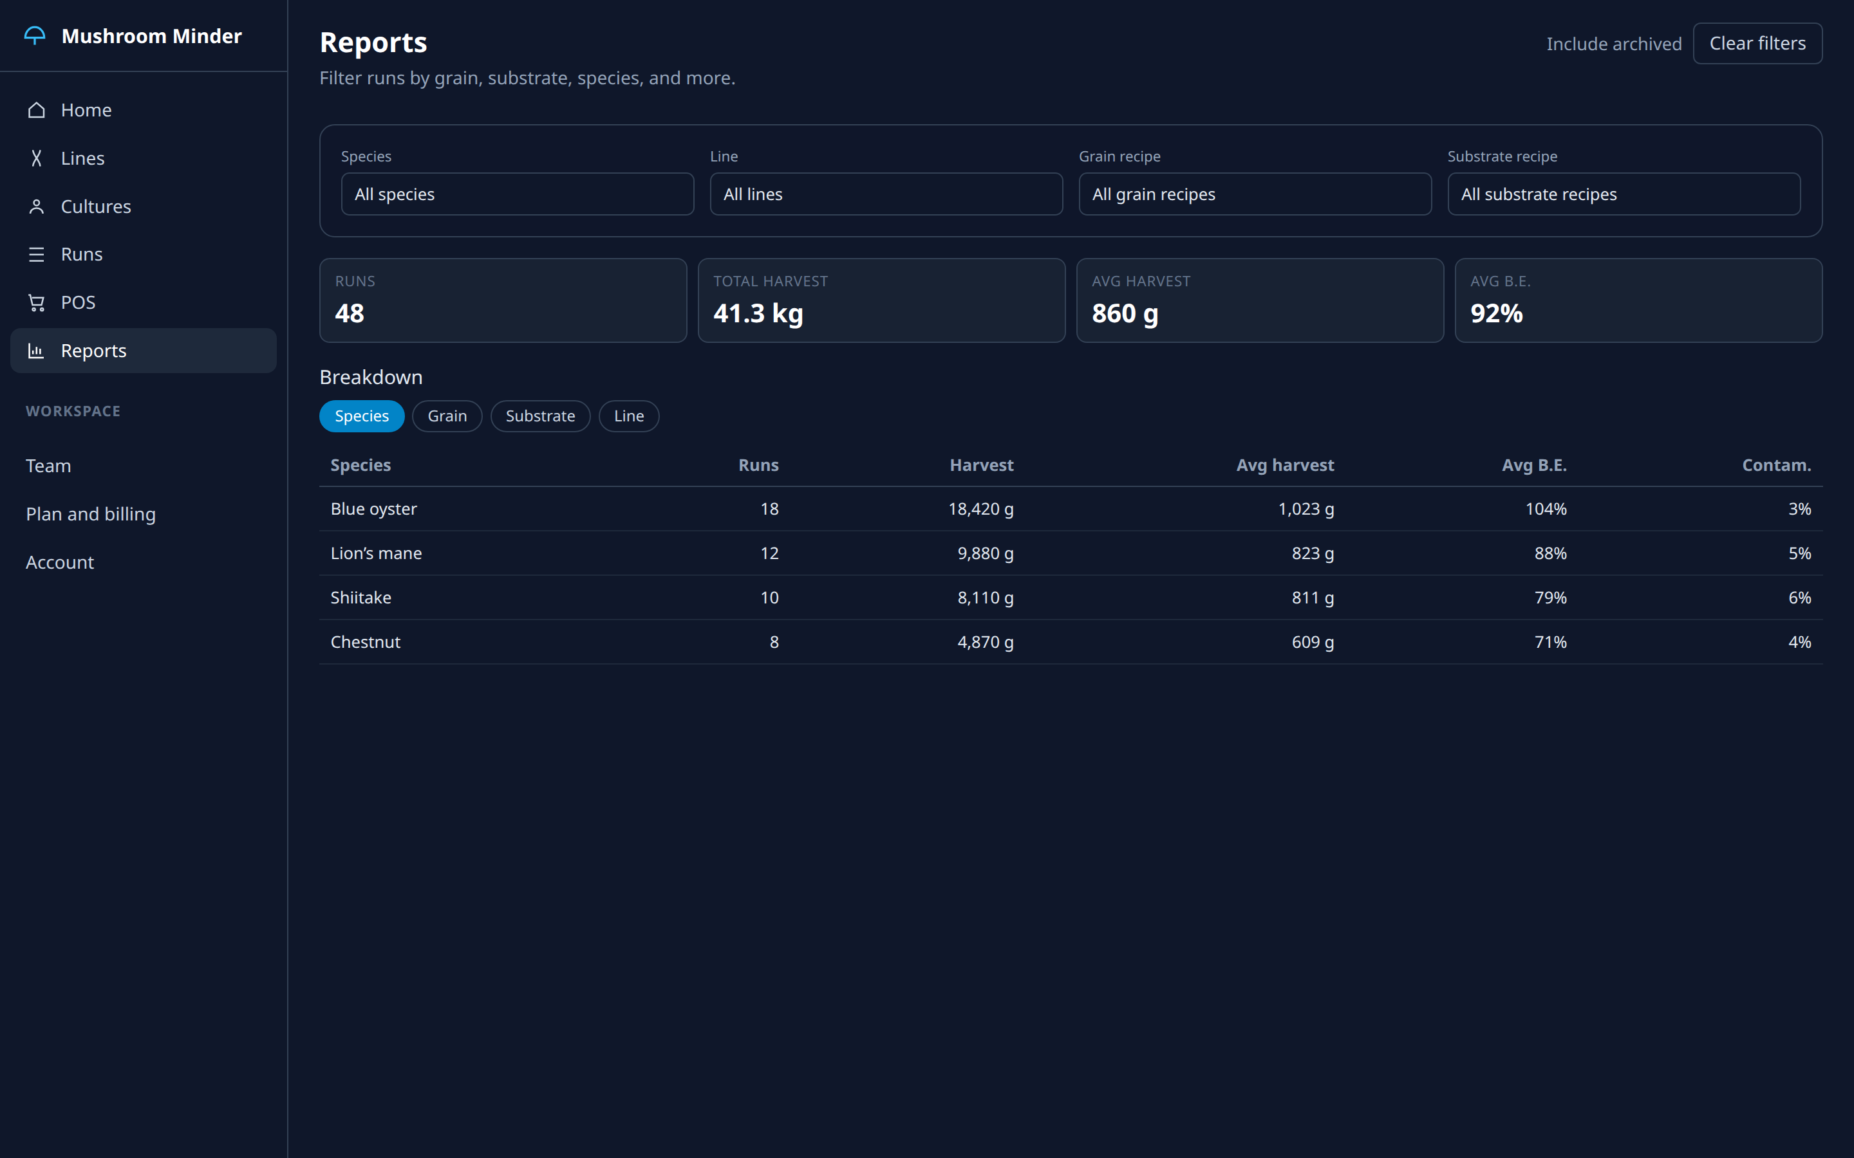Screen dimensions: 1854x1158
Task: Click the 8,110 g harvest value
Action: click(985, 598)
